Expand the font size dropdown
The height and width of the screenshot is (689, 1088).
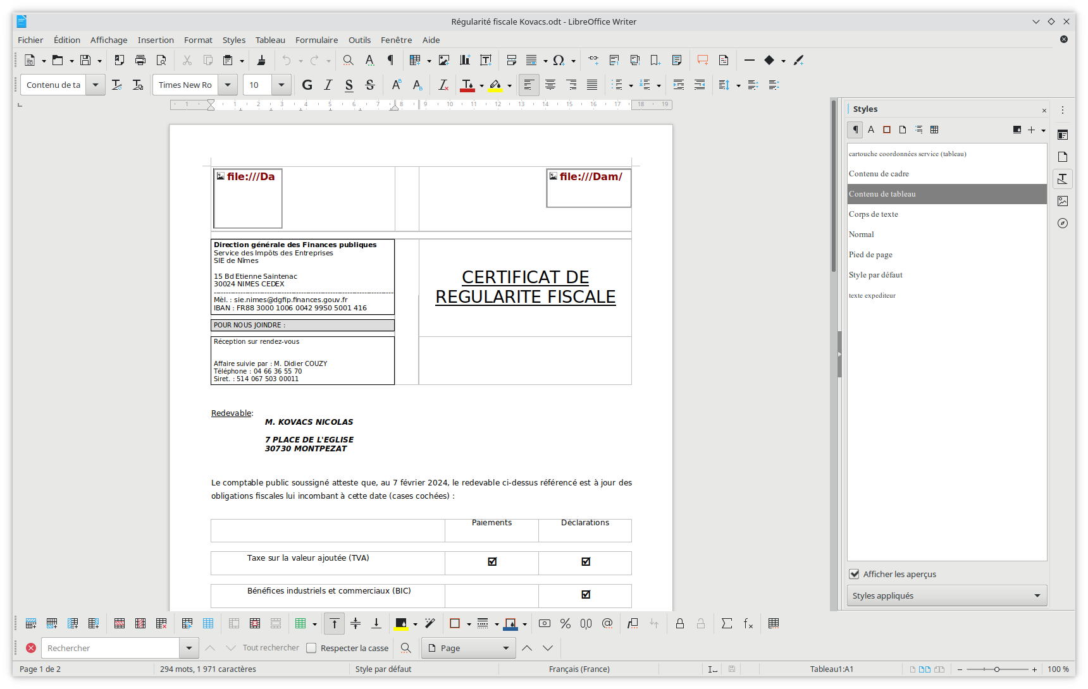point(281,85)
